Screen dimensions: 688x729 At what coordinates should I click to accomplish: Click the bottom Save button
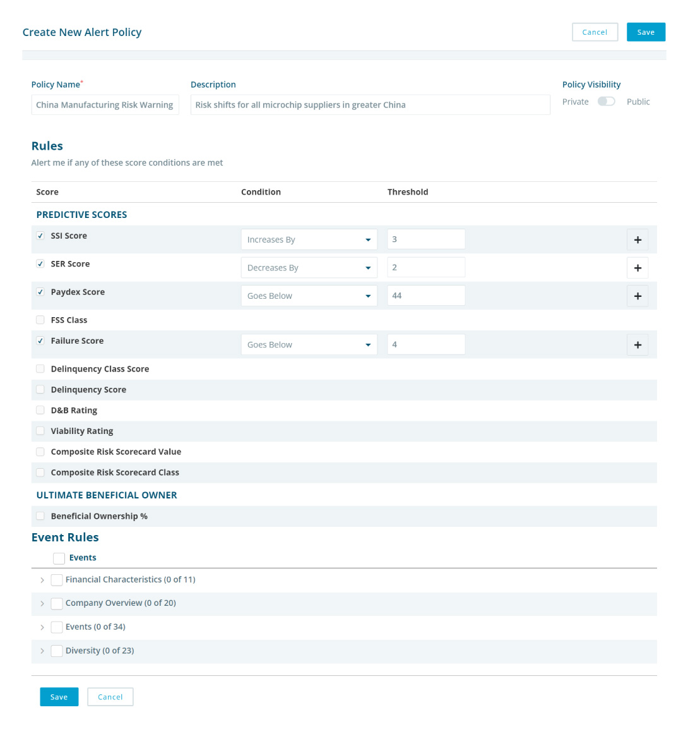click(59, 697)
